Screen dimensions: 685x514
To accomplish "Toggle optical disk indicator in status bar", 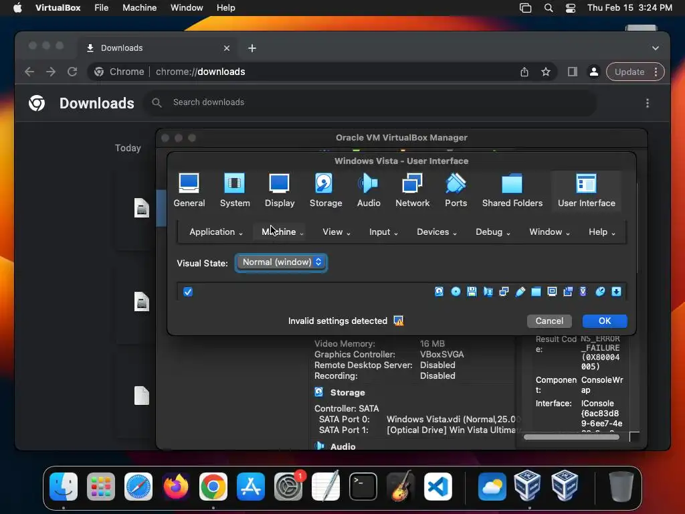I will (x=456, y=292).
